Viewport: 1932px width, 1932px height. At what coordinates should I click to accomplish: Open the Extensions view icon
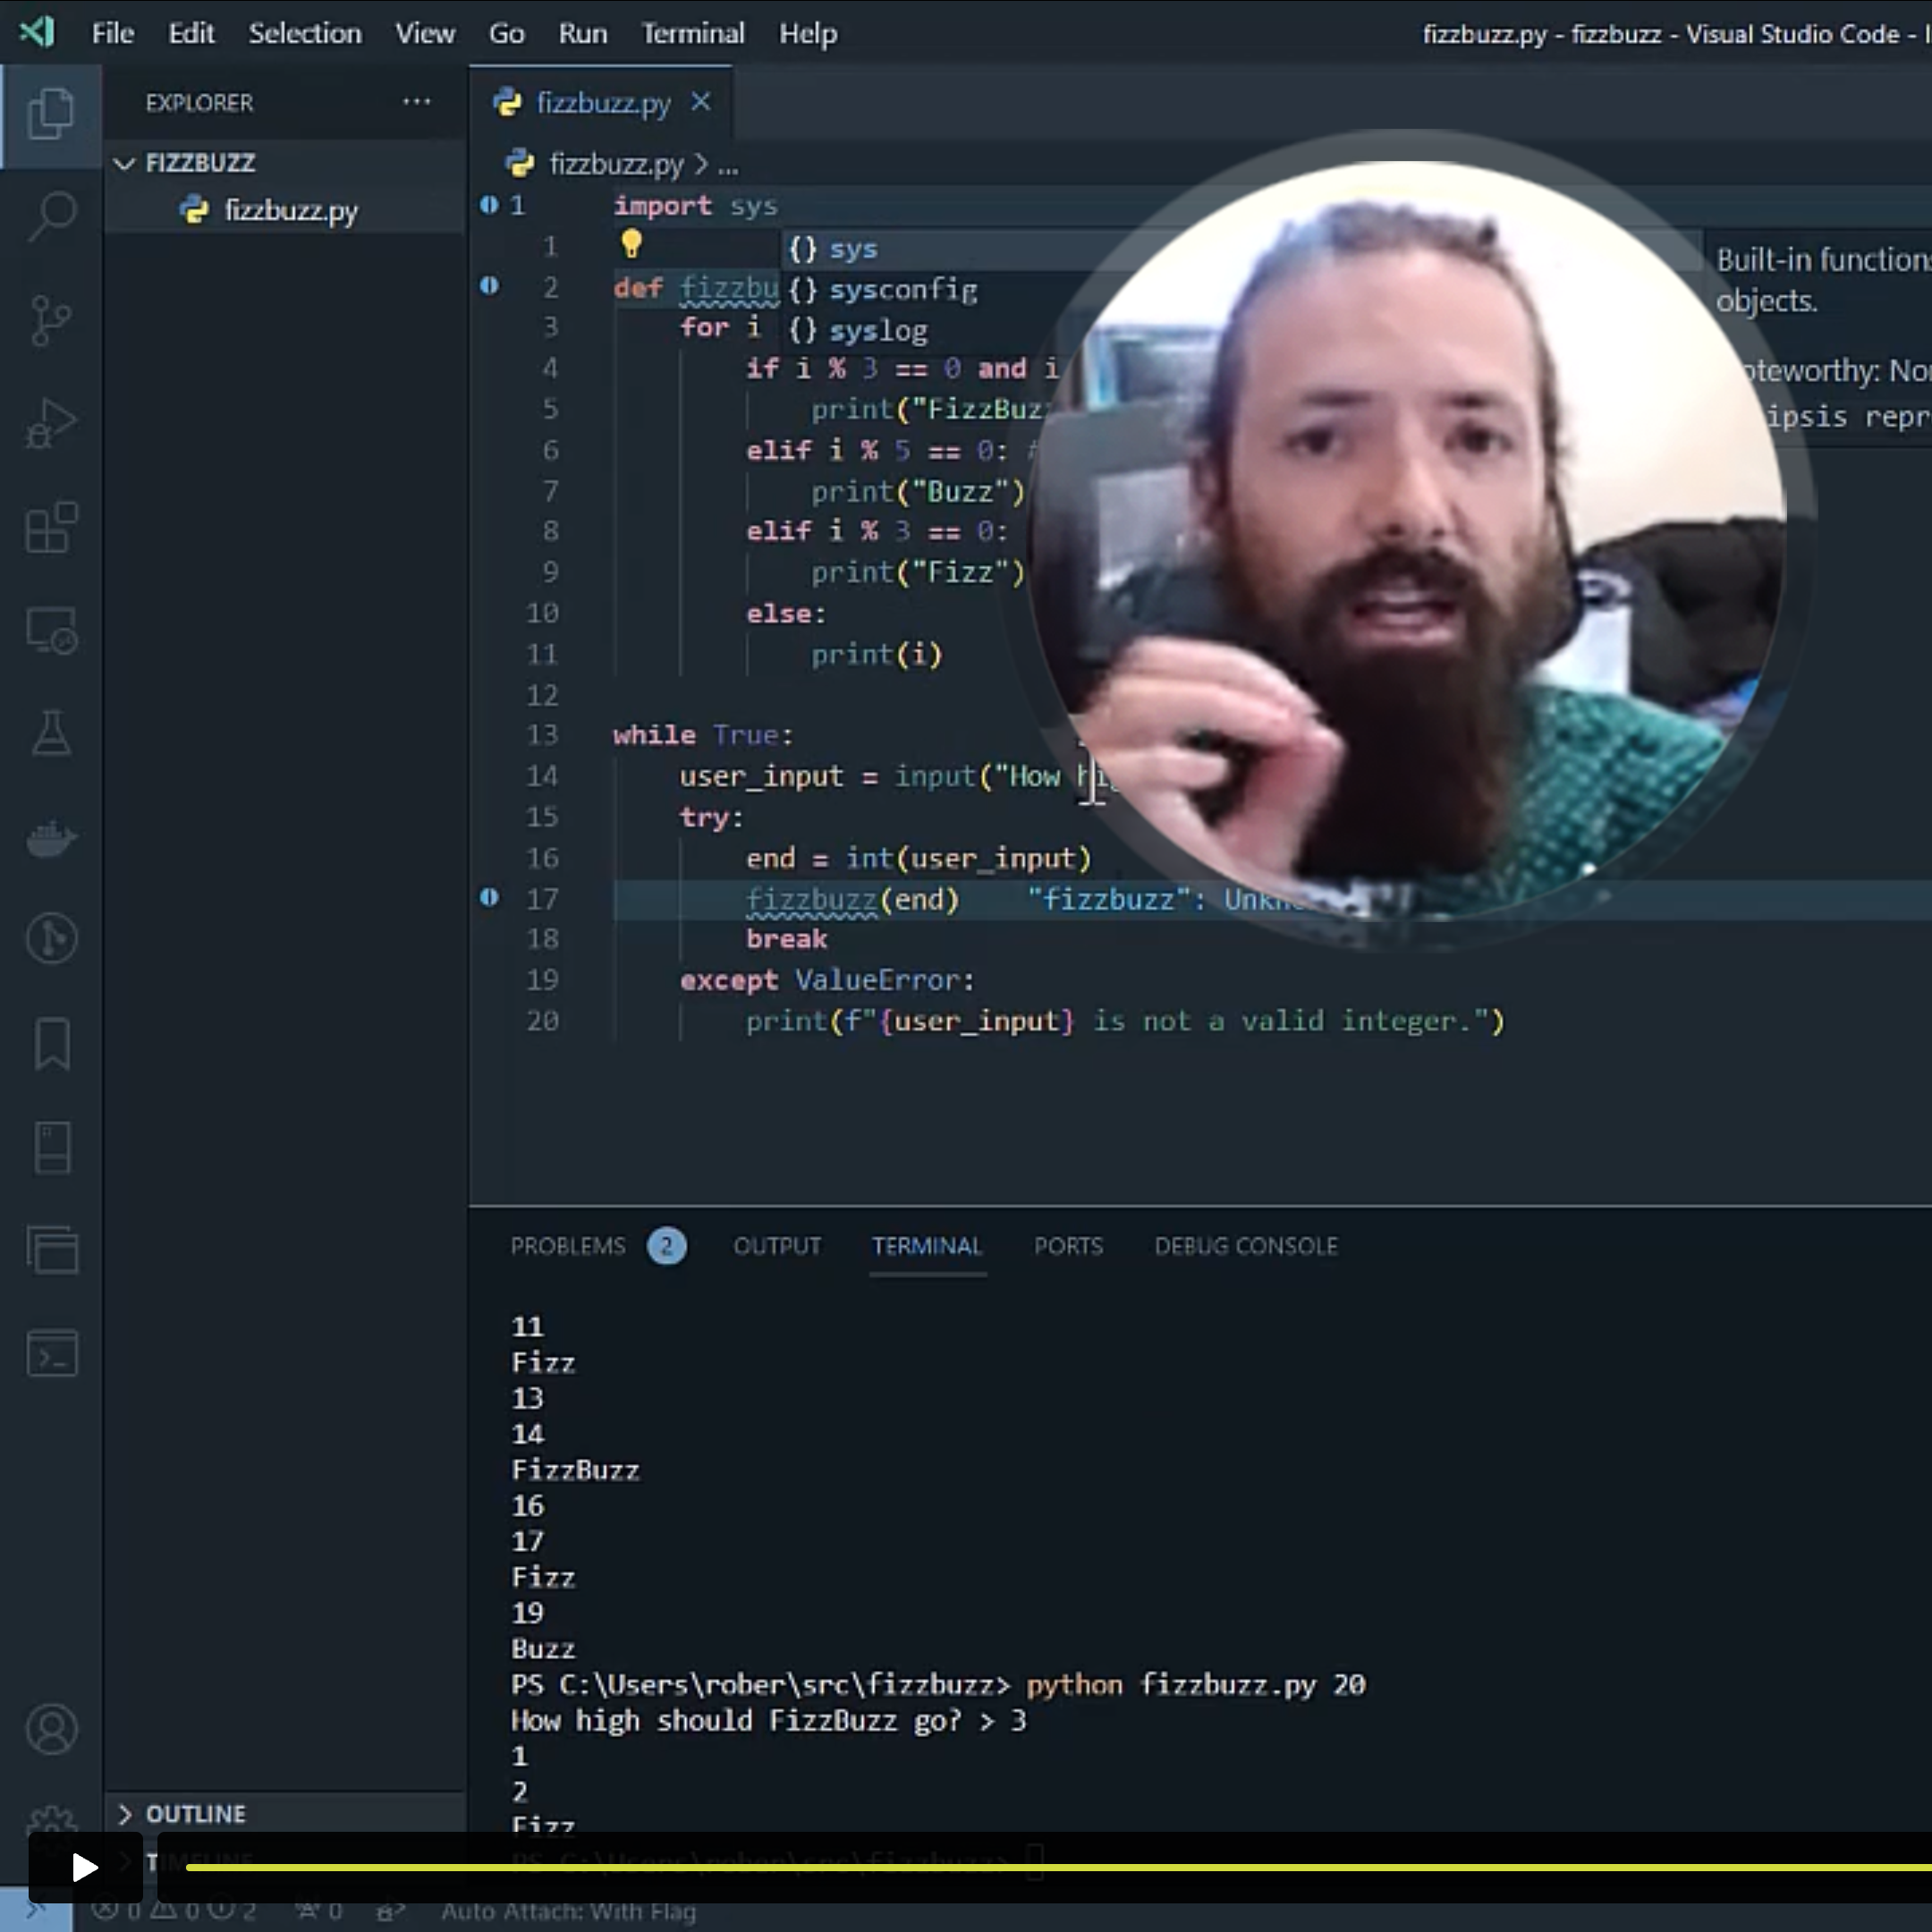tap(51, 527)
